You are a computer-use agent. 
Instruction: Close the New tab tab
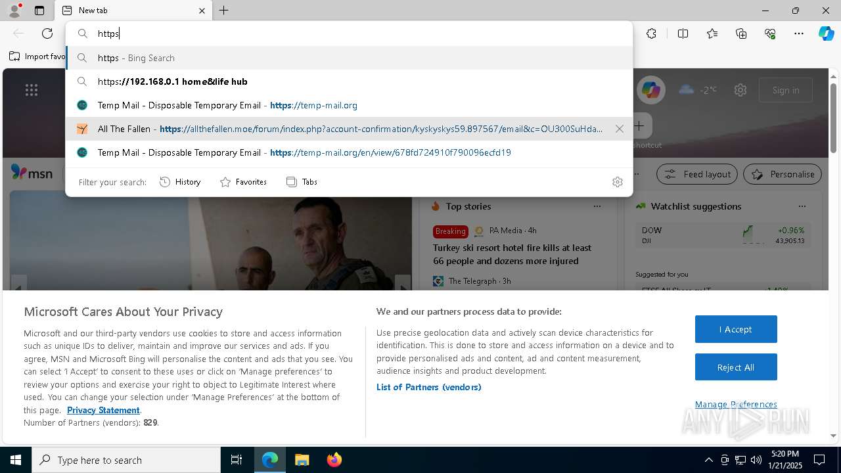point(202,11)
